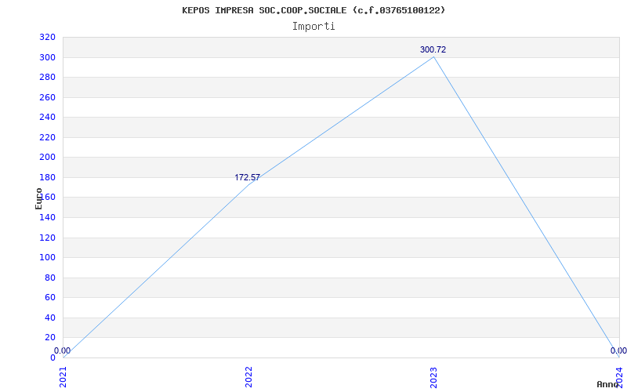Click the 2023 x-axis label
The height and width of the screenshot is (392, 627).
click(434, 377)
